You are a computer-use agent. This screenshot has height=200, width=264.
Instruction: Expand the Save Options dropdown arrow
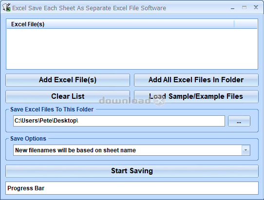tap(246, 150)
